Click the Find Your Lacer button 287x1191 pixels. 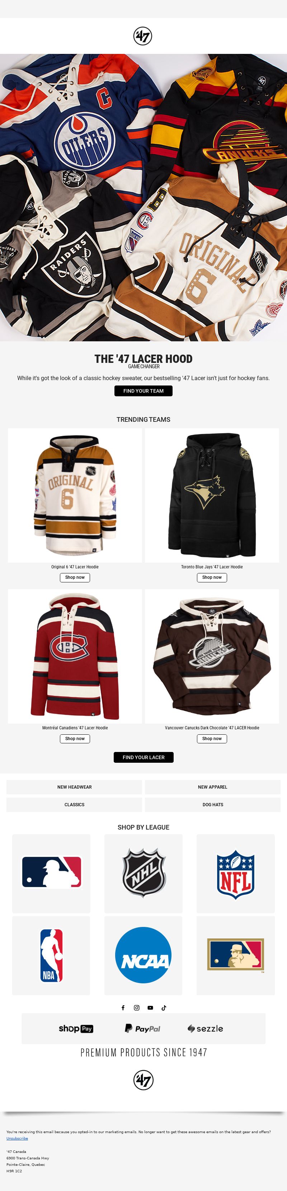coord(143,757)
